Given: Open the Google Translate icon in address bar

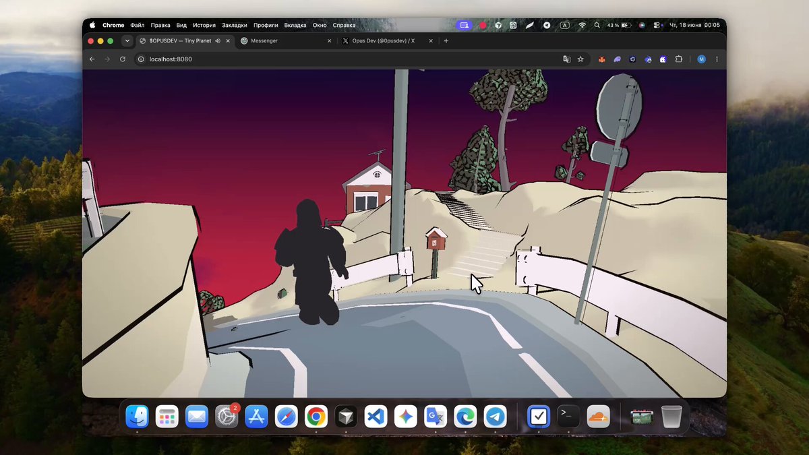Looking at the screenshot, I should tap(567, 59).
